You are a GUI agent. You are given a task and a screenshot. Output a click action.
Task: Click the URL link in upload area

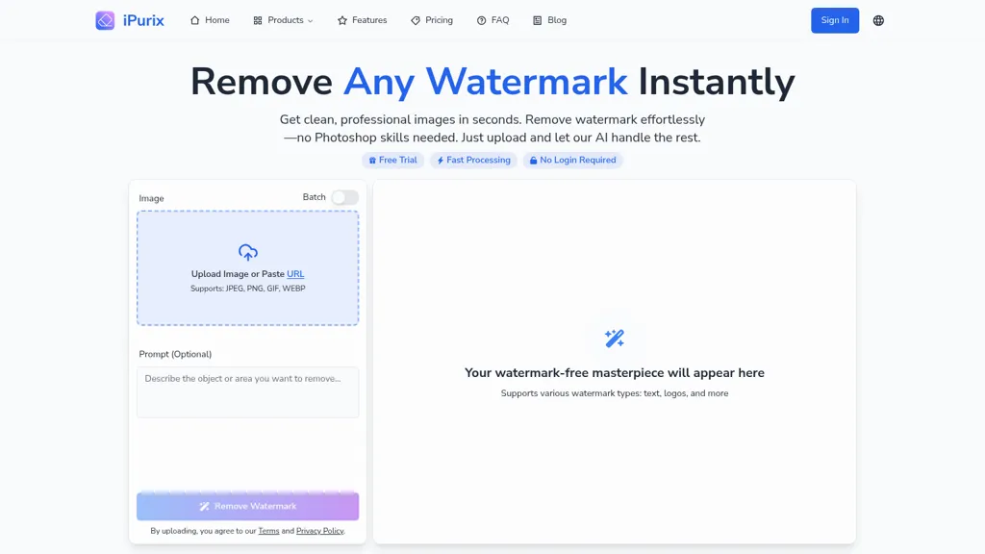[295, 274]
